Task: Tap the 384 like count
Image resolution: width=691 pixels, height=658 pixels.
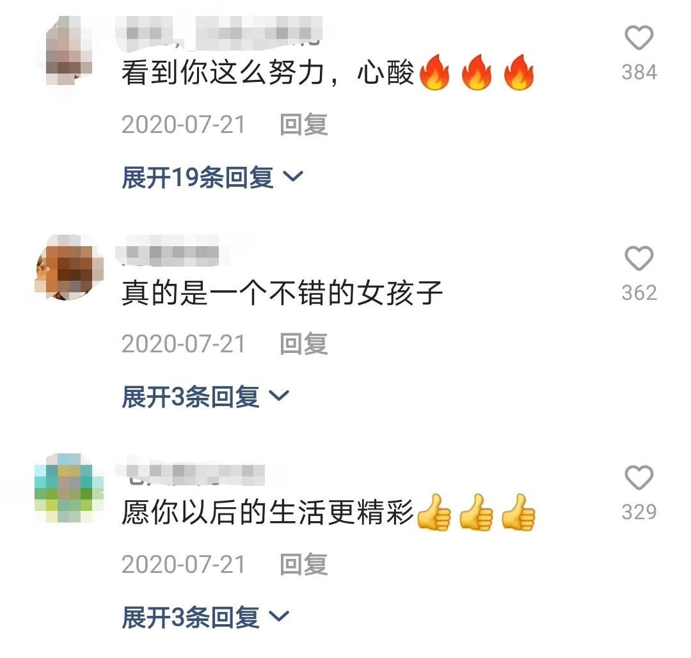Action: click(639, 72)
